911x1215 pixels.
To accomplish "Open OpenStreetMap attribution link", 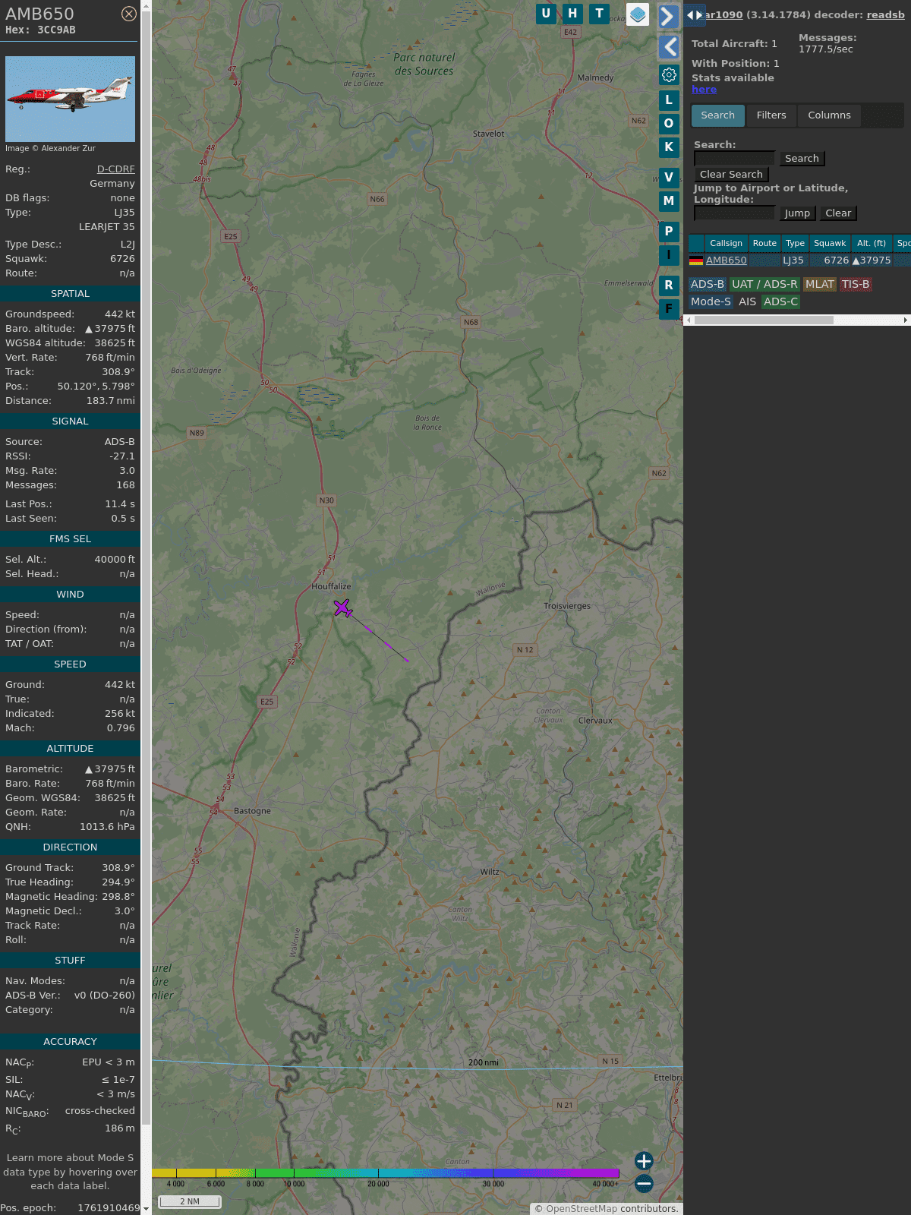I will coord(581,1208).
